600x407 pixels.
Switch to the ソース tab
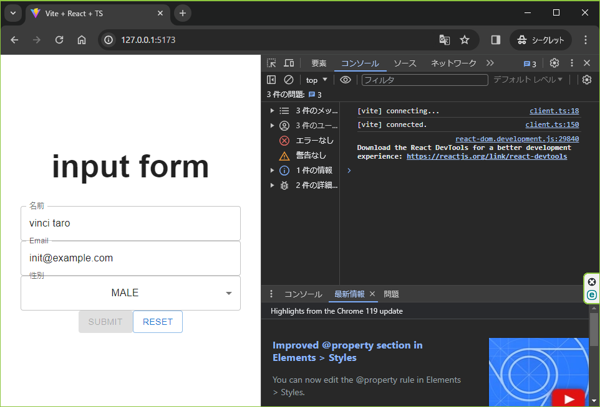click(x=405, y=63)
